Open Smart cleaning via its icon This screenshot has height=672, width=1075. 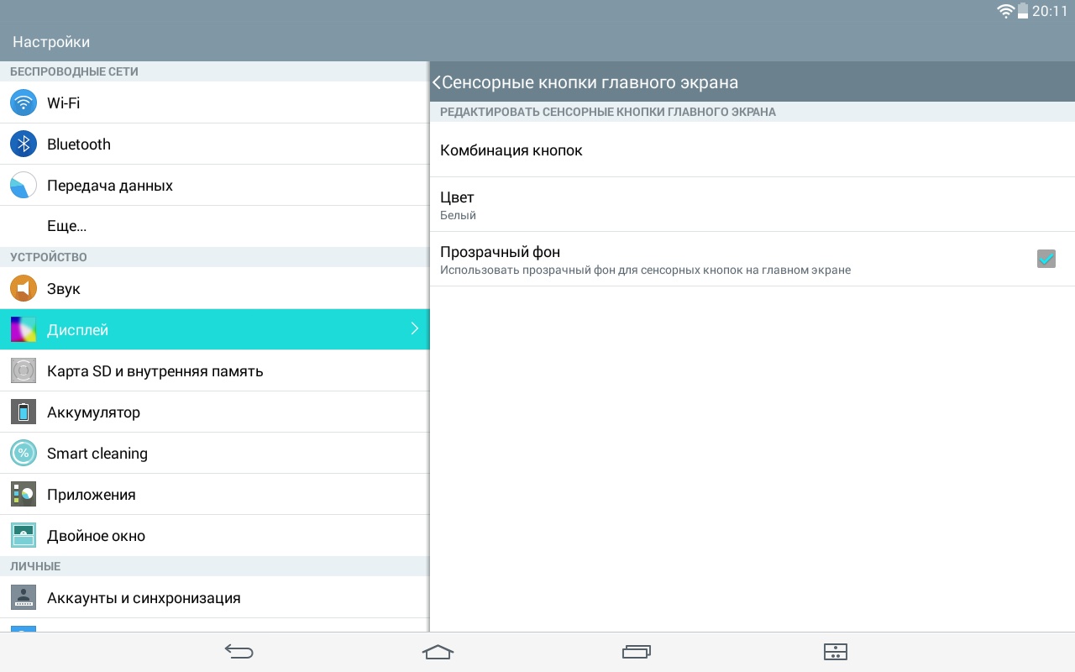pyautogui.click(x=24, y=453)
